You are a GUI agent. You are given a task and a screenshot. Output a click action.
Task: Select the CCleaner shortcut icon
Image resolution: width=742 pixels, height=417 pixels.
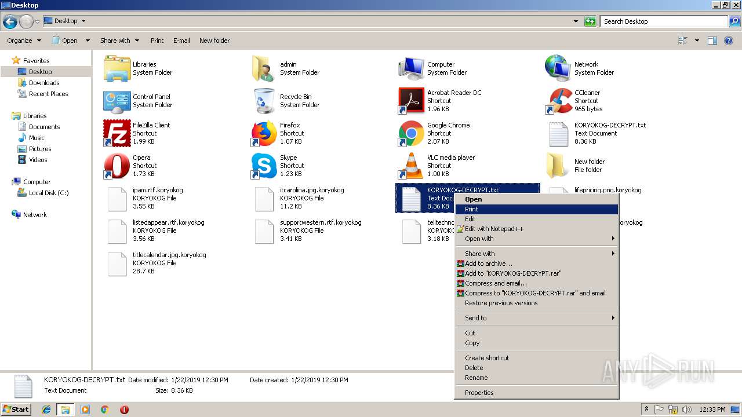point(558,101)
